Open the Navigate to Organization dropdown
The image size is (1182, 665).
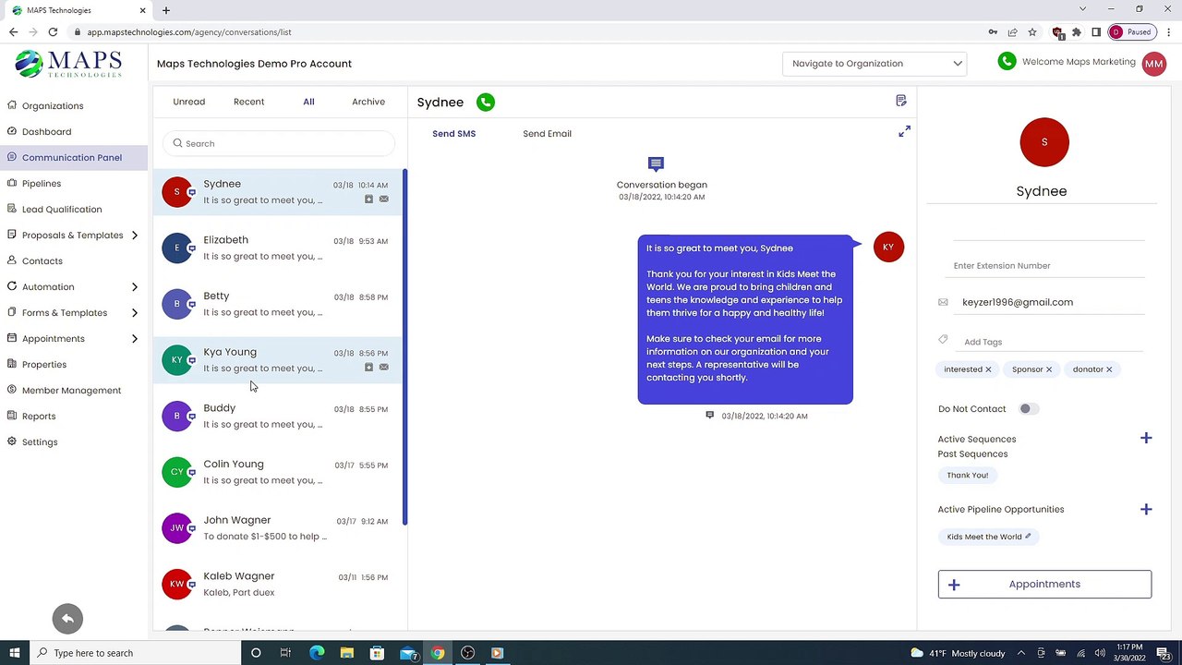[875, 64]
